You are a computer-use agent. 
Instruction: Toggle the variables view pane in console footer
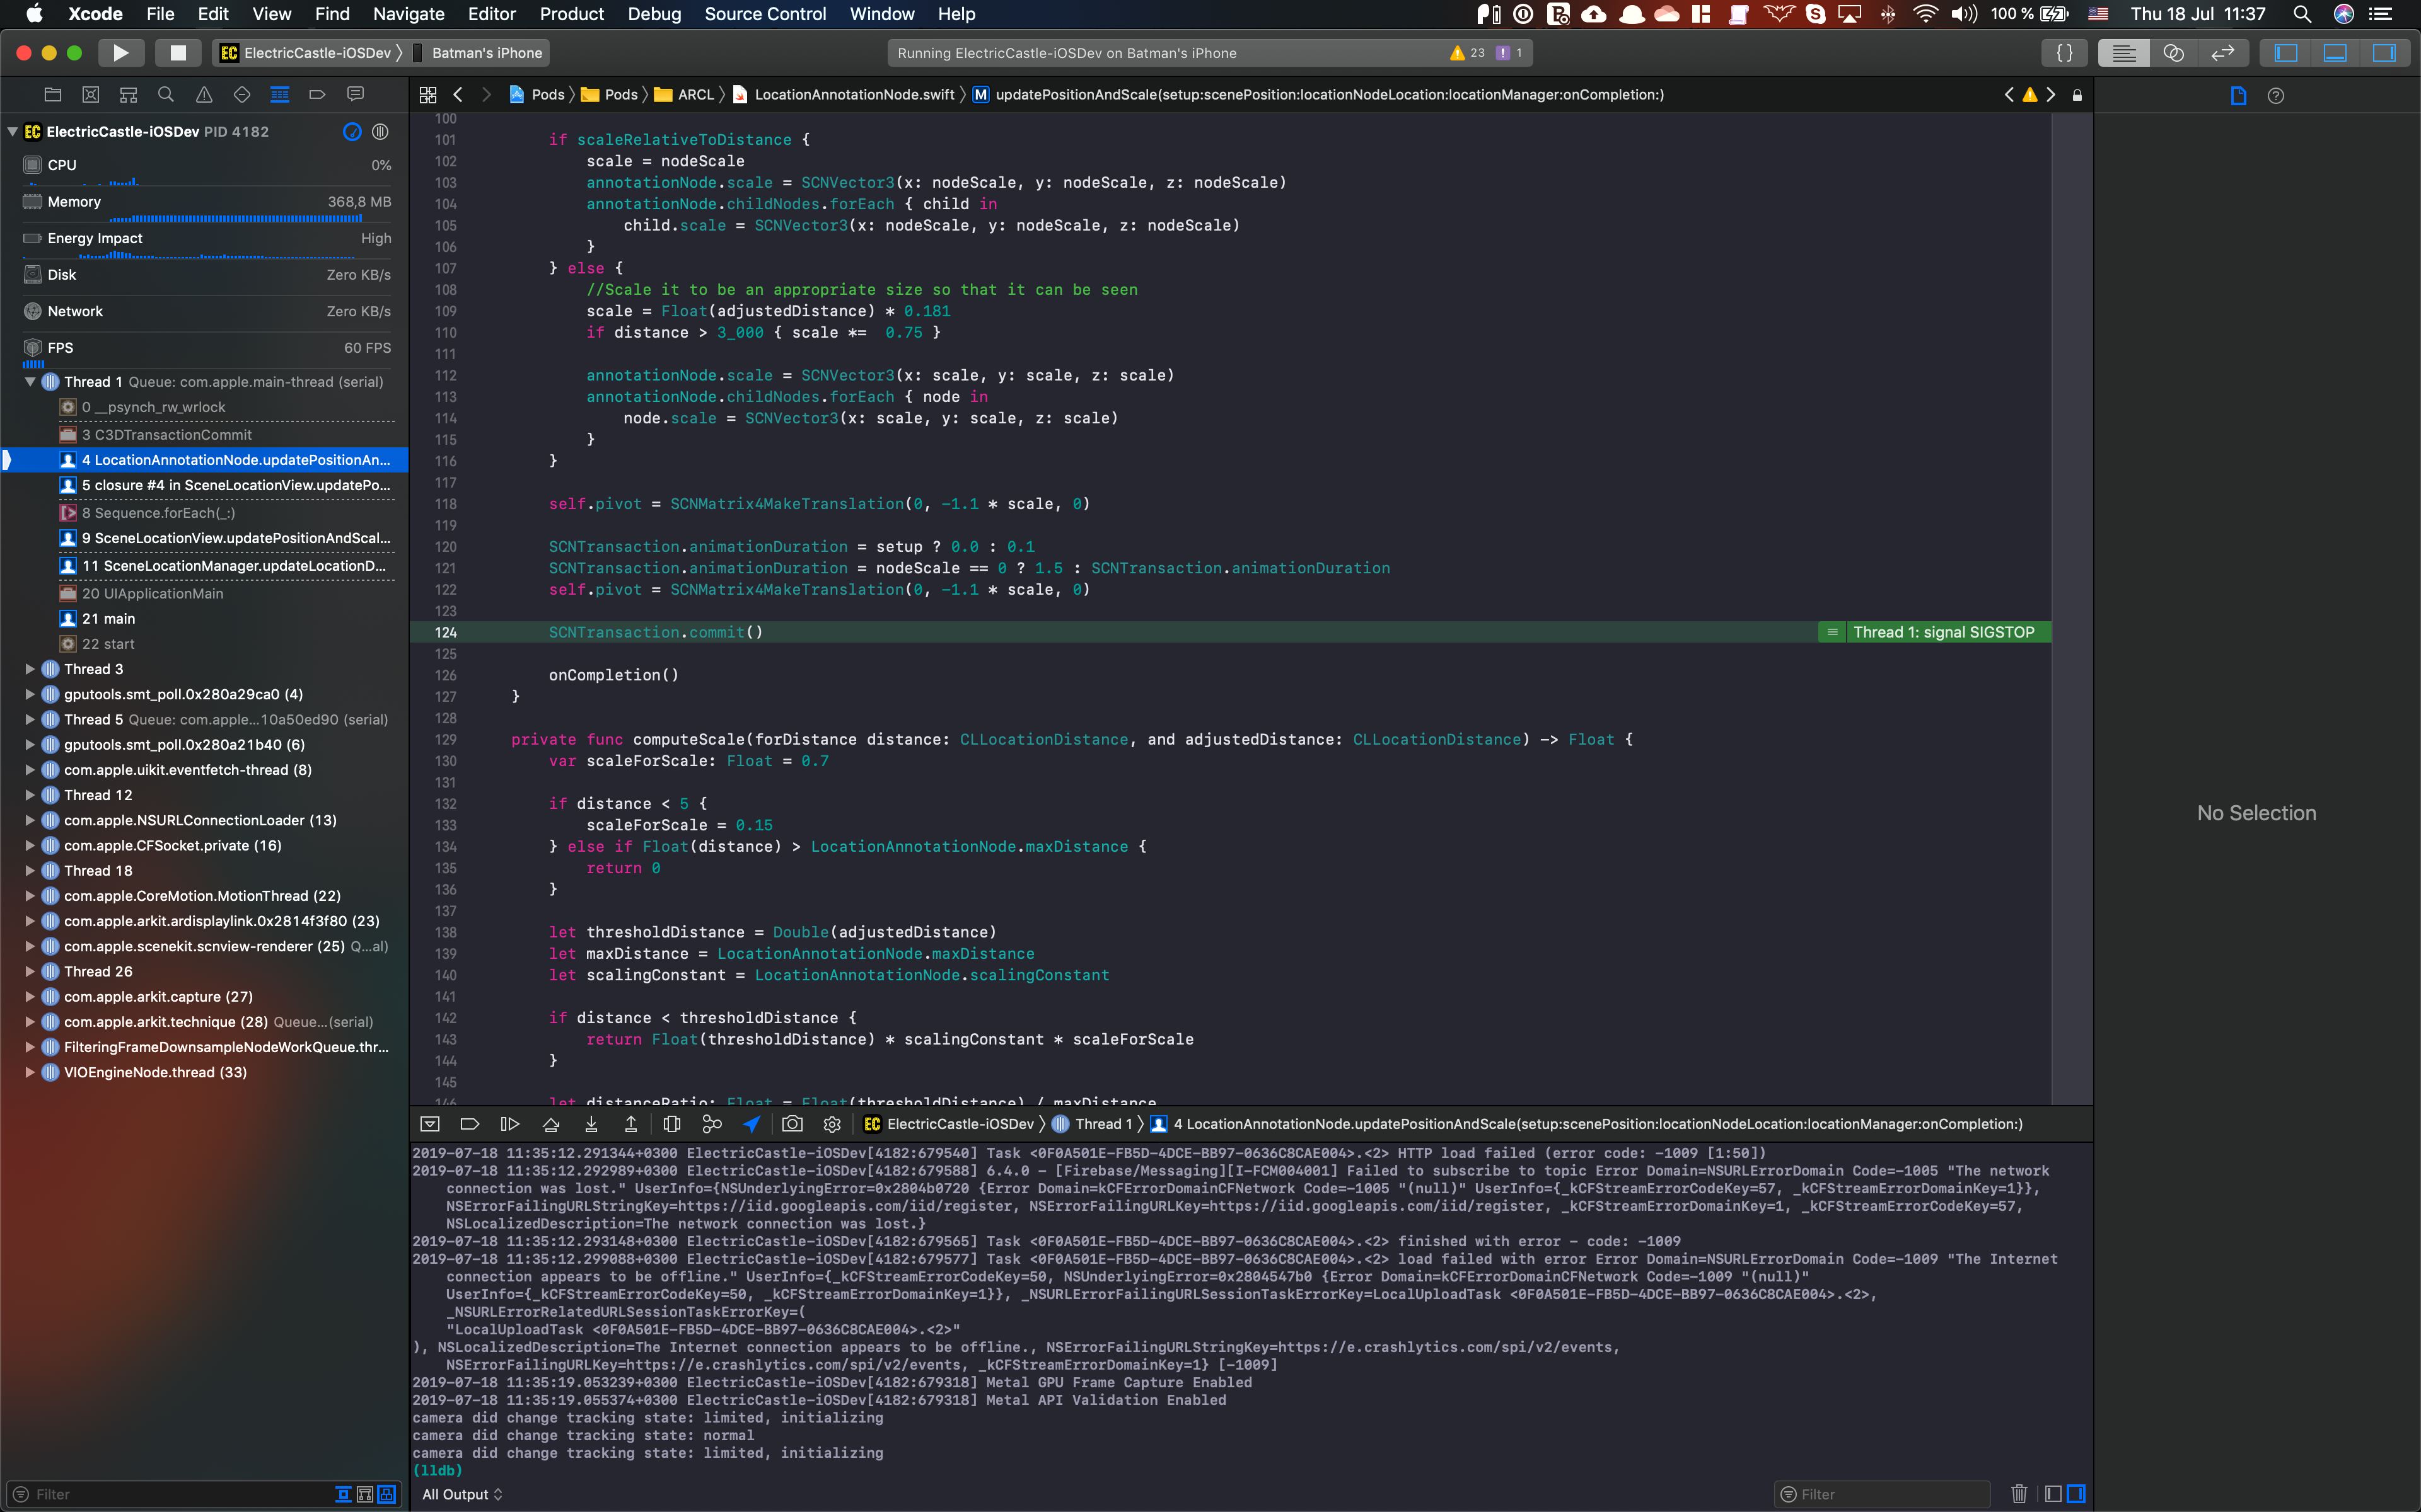coord(2053,1494)
